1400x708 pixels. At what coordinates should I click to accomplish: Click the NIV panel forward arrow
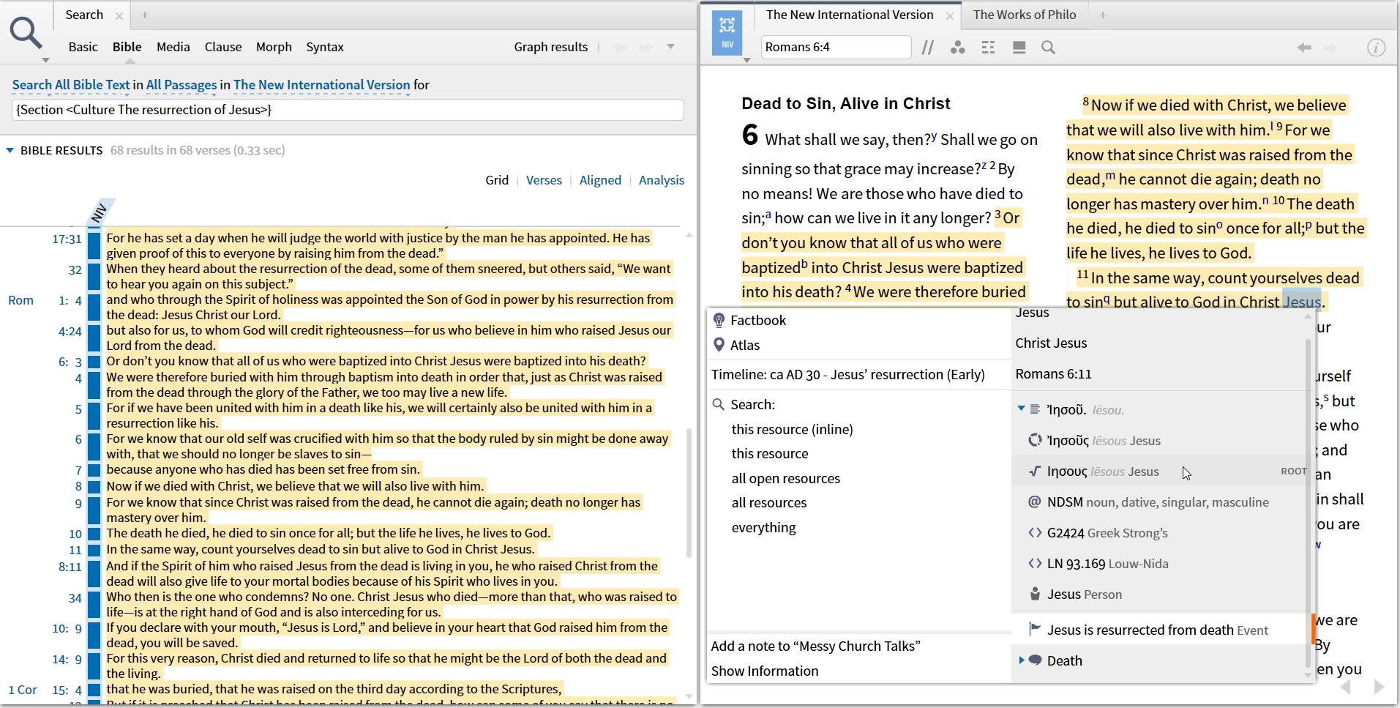tap(1330, 48)
